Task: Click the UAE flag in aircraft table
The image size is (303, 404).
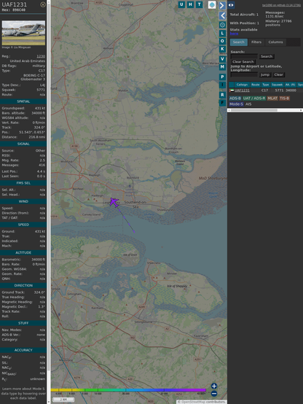Action: tap(232, 90)
